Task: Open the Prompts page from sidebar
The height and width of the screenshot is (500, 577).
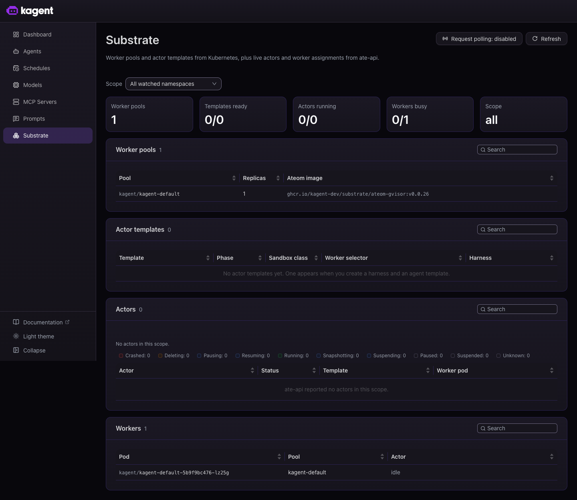Action: (48, 119)
